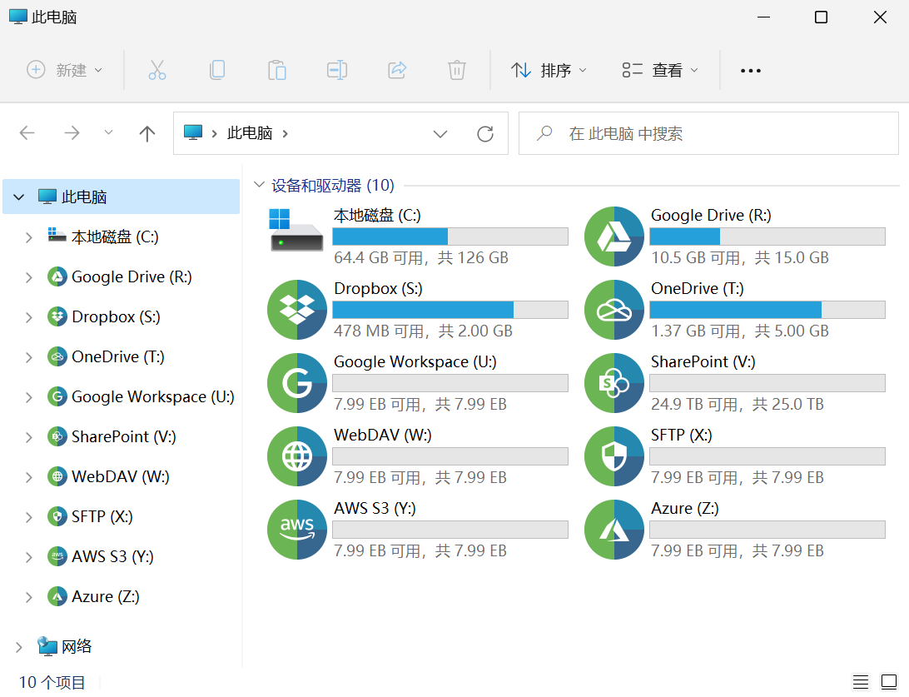
Task: Click the Google Drive (R:) drive name
Action: click(x=711, y=215)
